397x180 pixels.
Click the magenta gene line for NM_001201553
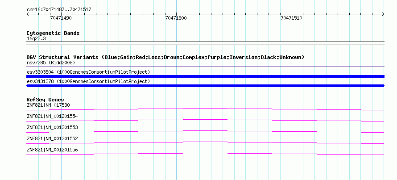click(205, 131)
